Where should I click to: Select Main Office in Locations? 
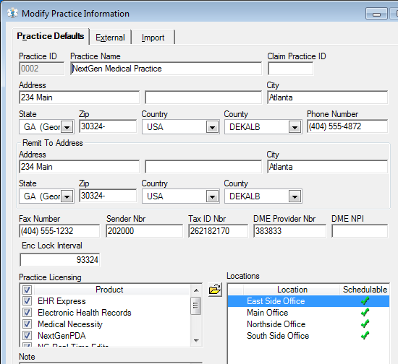pos(308,313)
